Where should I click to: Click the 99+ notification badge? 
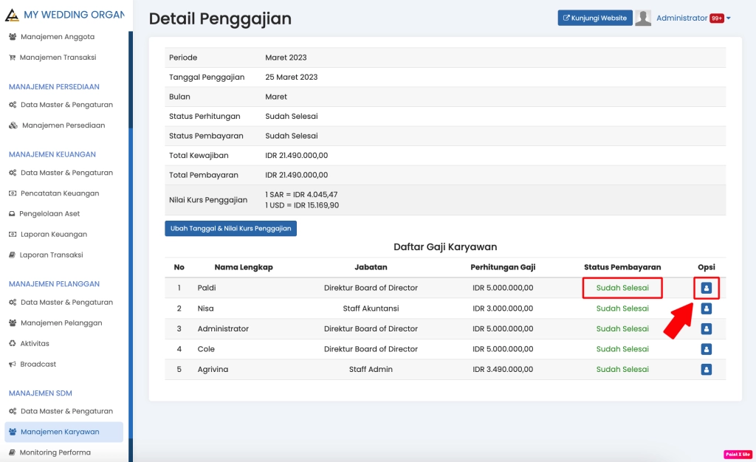click(716, 18)
